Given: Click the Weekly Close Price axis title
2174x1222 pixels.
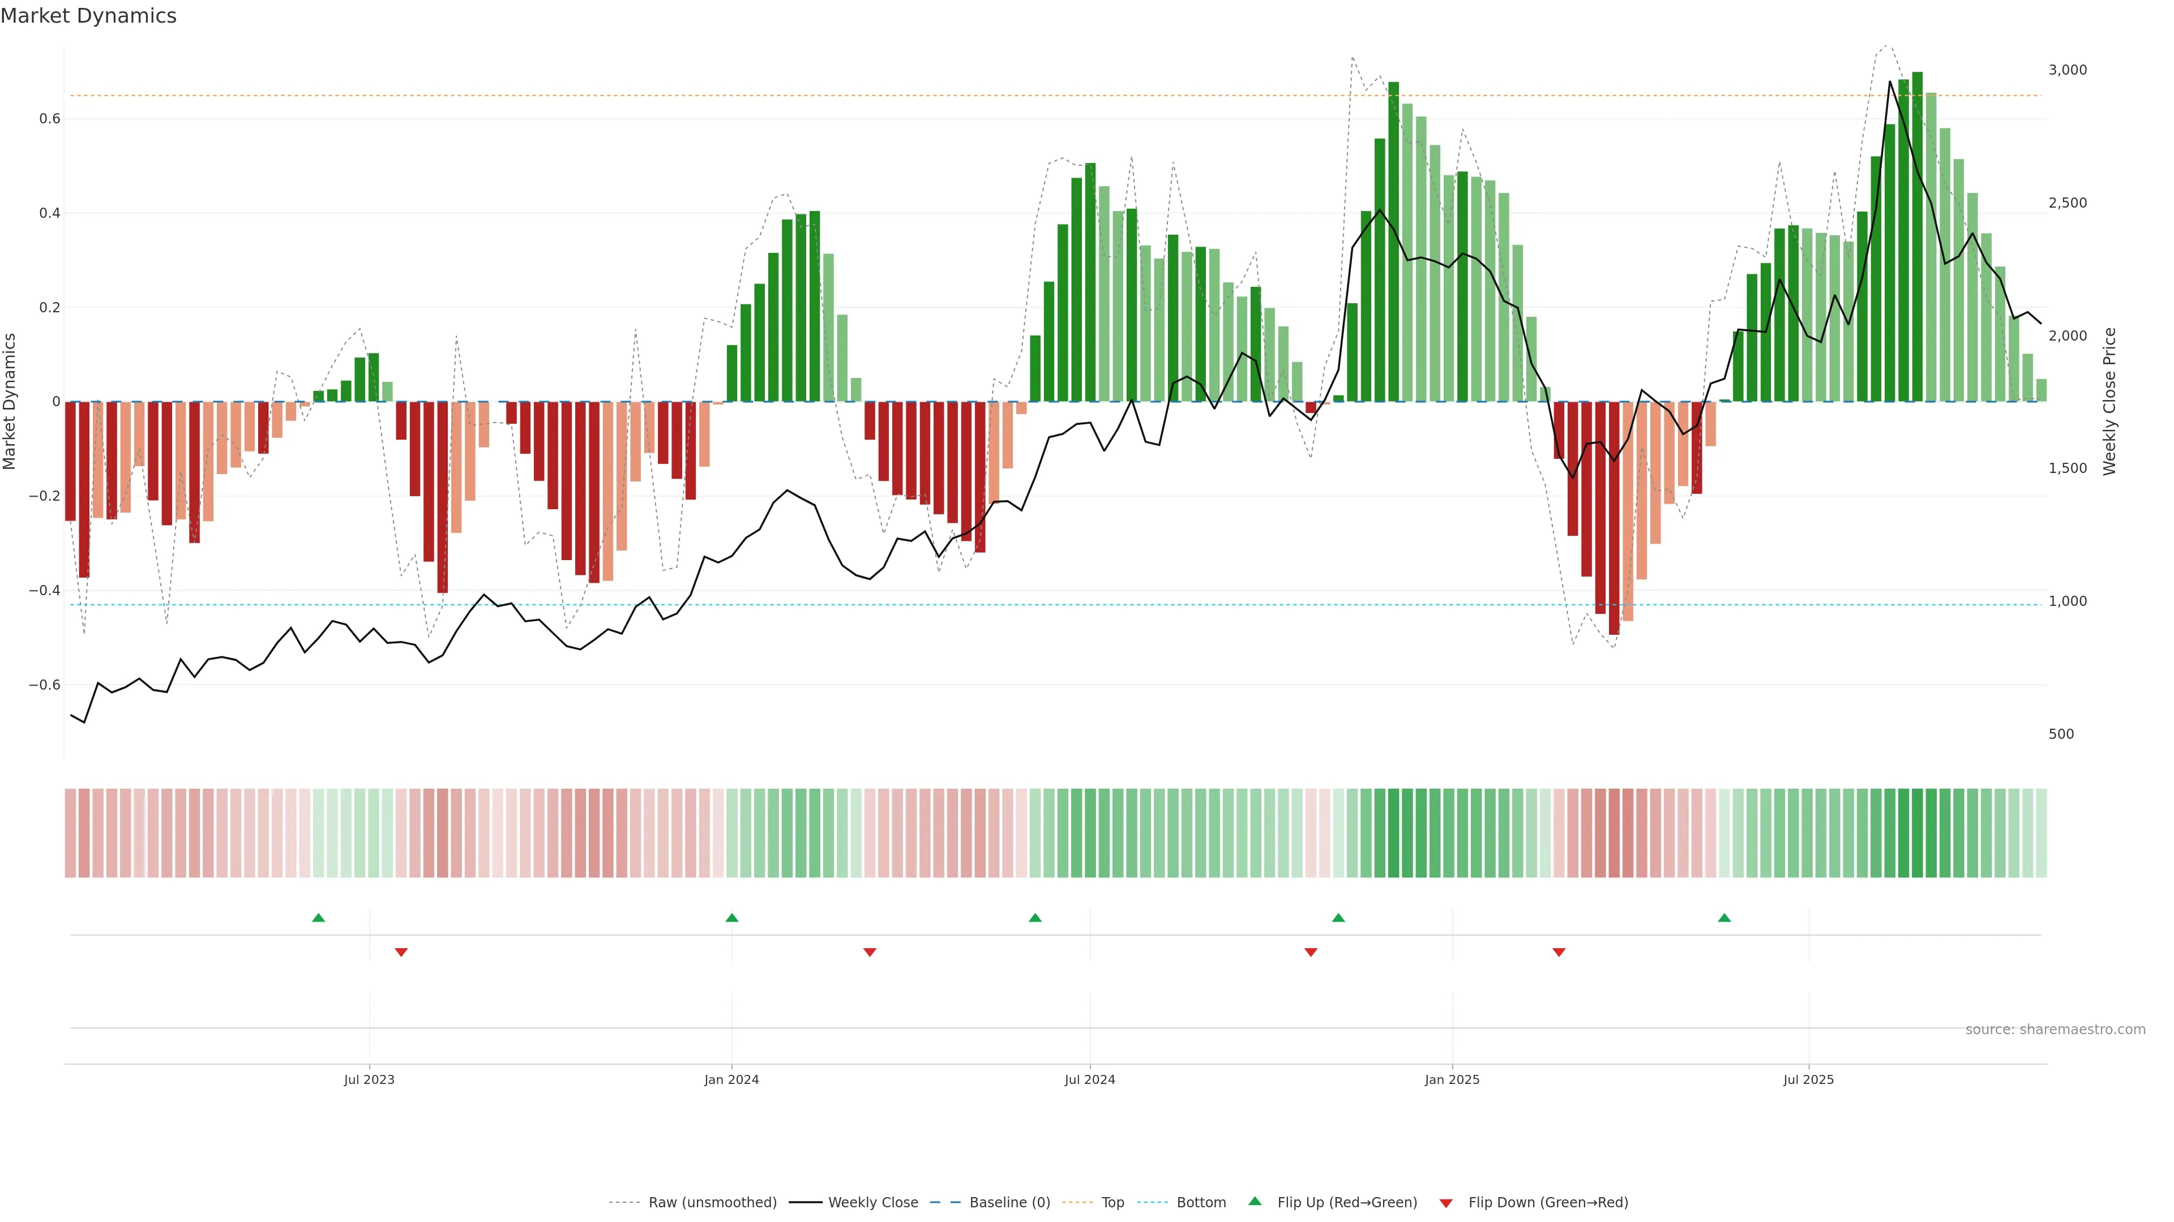Looking at the screenshot, I should (x=2109, y=402).
